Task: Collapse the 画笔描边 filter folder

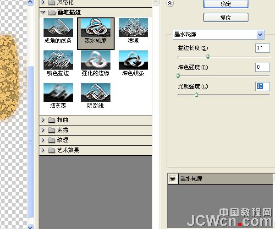Action: 44,12
